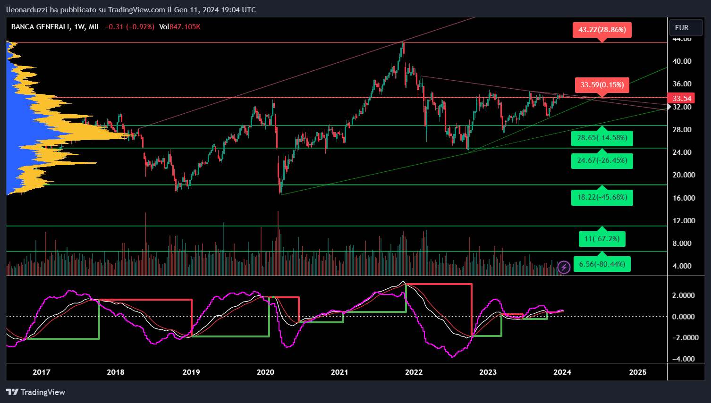Click the 0.0000 oscillator axis value
Viewport: 711px width, 403px height.
pyautogui.click(x=684, y=317)
